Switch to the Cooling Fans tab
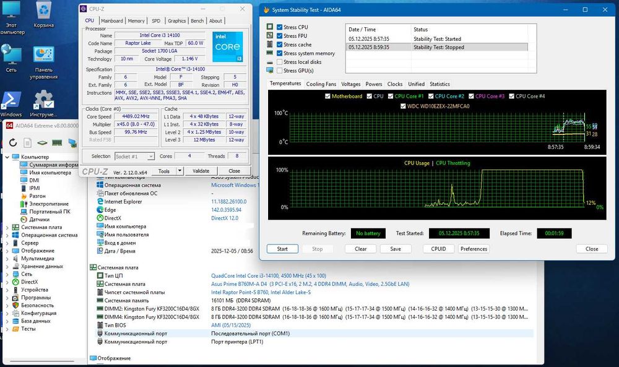 coord(321,84)
